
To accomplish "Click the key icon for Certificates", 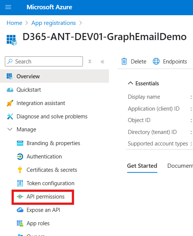I will 20,170.
